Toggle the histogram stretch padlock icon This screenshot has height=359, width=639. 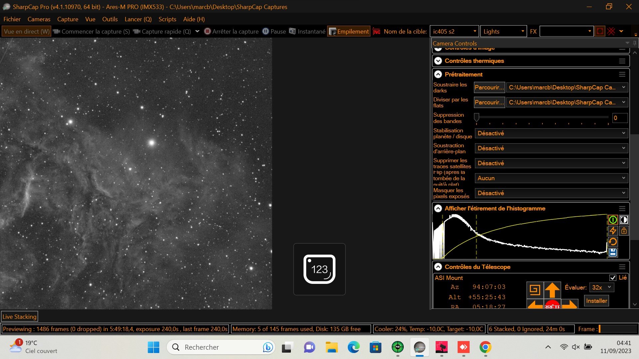pyautogui.click(x=624, y=231)
